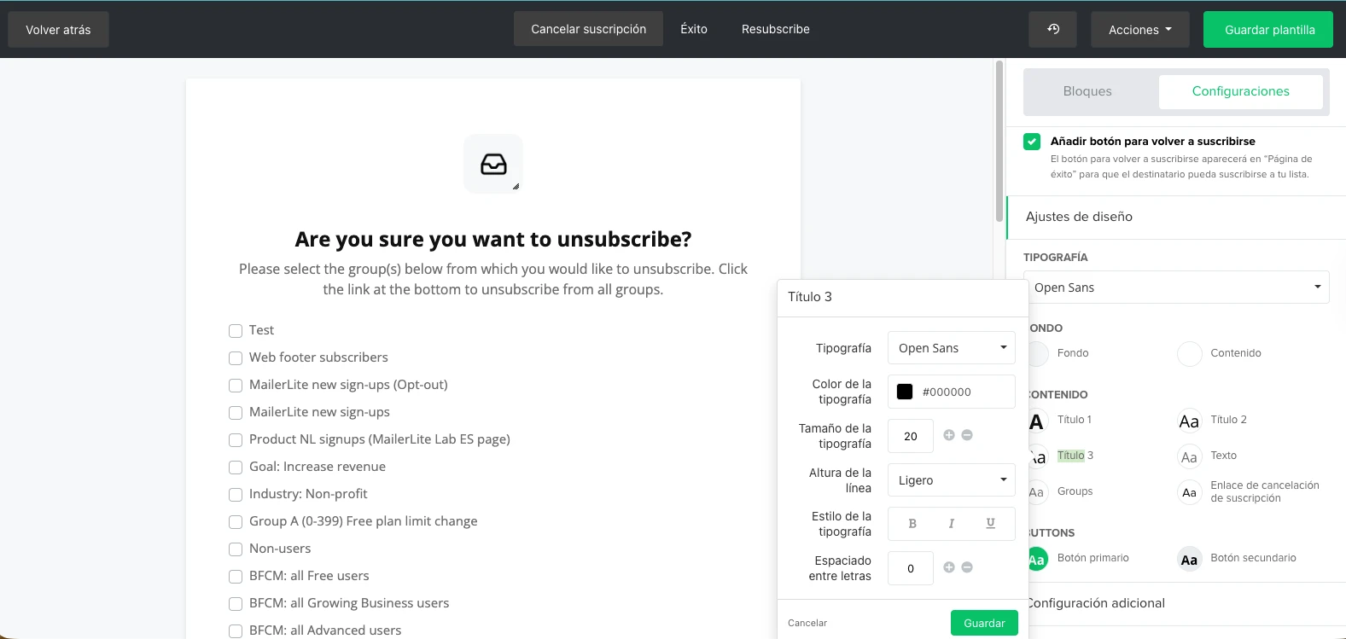Screen dimensions: 1346x639
Task: Open the Altura de la línea dropdown
Action: [951, 480]
